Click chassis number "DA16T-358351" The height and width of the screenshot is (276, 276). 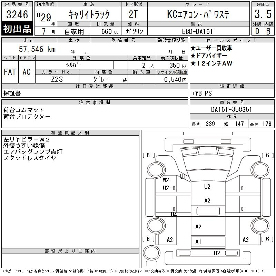pos(231,109)
